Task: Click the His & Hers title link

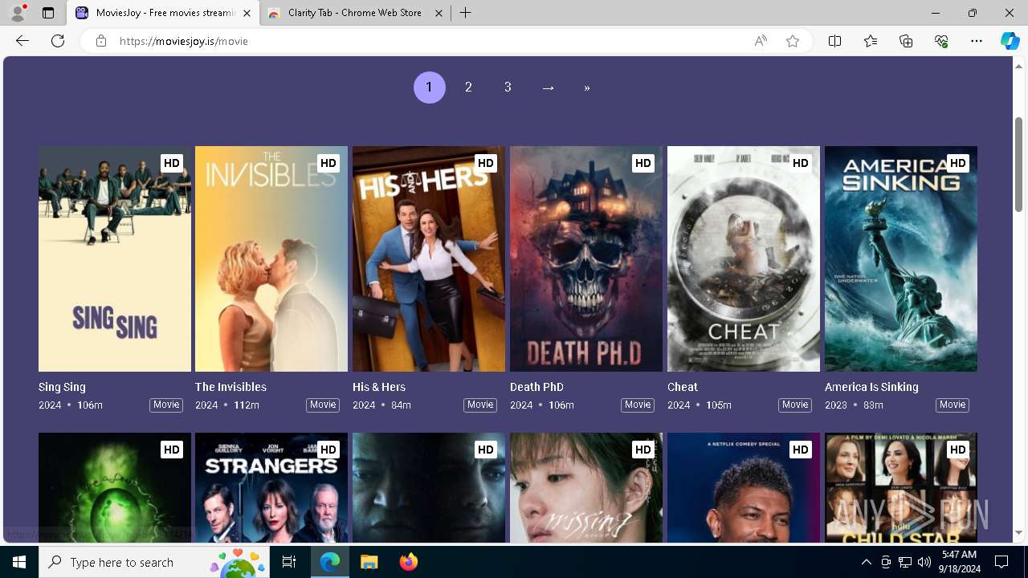Action: tap(379, 387)
